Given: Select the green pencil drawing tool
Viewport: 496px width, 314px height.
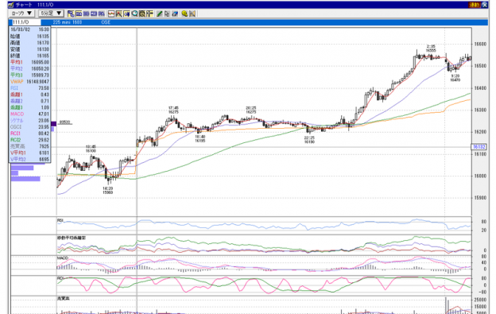Looking at the screenshot, I should pyautogui.click(x=159, y=14).
